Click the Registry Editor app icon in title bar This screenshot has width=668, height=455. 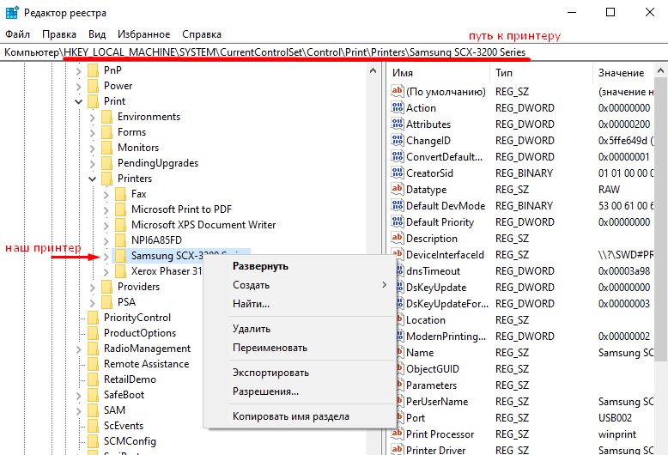click(12, 12)
